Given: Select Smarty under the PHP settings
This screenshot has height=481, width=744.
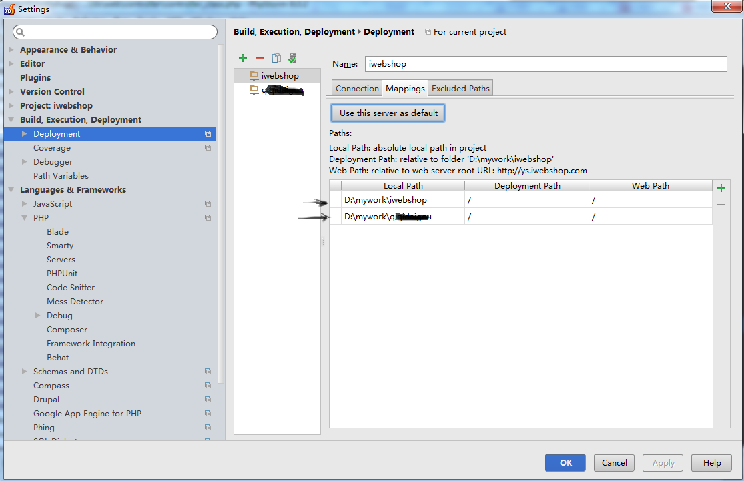Looking at the screenshot, I should tap(59, 245).
